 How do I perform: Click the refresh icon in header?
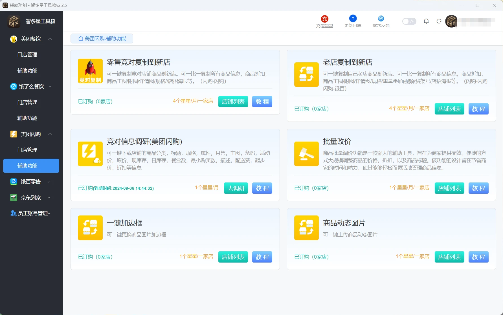439,21
